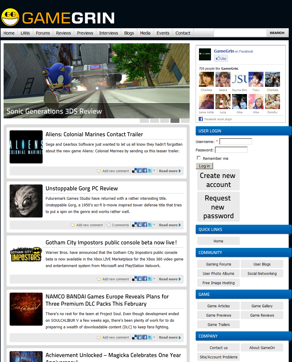Click the GameGrin smiley logo
292x362 pixels.
[10, 17]
